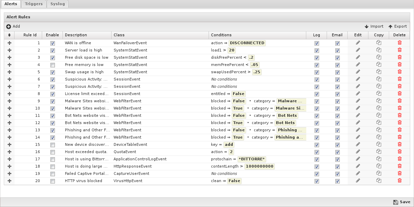Duplicate rule 4 Free memory is low
Screen dimensions: 414x207
[379, 65]
